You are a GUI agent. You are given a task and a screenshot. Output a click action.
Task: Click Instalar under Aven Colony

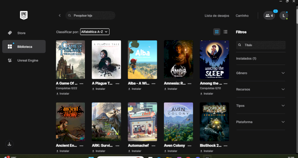[171, 151]
